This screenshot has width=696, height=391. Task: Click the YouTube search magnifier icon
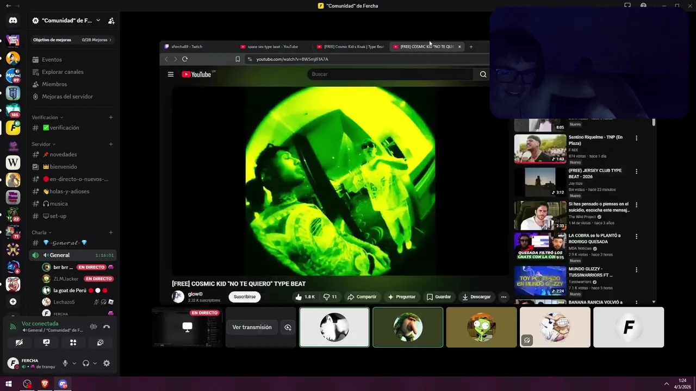[x=483, y=74]
